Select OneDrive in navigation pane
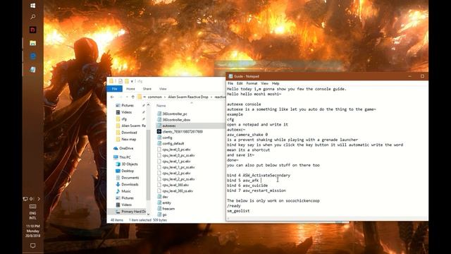The height and width of the screenshot is (254, 451). [126, 148]
